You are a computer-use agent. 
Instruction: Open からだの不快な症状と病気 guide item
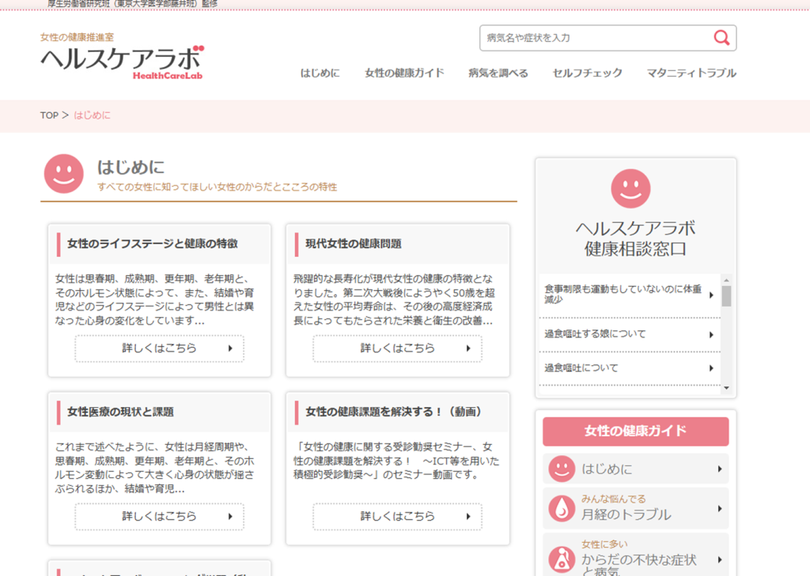coord(635,556)
